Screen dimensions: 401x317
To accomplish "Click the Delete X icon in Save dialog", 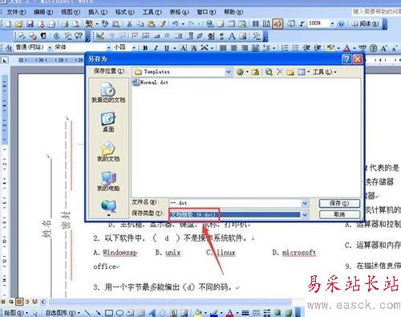I will click(280, 71).
